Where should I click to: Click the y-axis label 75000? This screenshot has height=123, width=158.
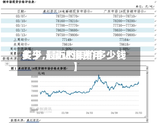(x=34, y=86)
